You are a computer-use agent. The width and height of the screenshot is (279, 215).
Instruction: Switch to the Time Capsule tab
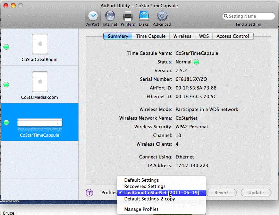pyautogui.click(x=151, y=36)
